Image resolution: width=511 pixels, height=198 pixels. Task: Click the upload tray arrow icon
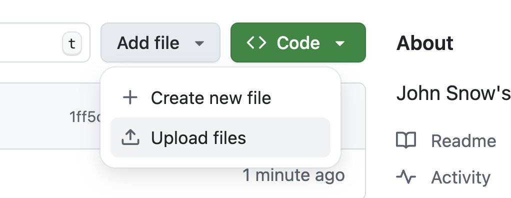[130, 137]
